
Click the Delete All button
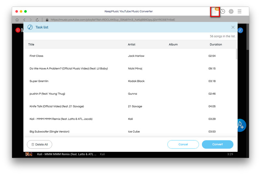coord(39,144)
